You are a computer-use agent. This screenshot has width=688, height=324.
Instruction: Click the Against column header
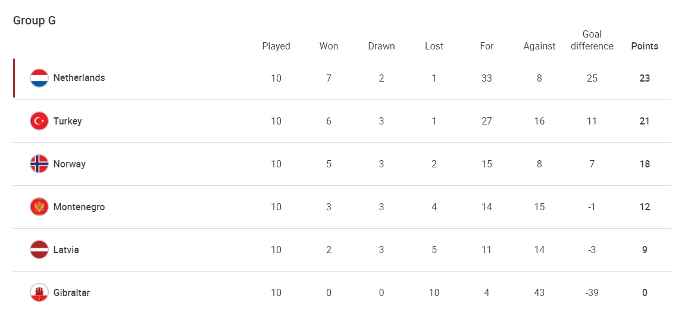pyautogui.click(x=539, y=46)
